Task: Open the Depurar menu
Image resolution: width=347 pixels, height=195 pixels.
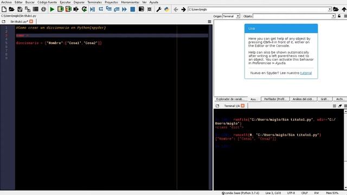Action: (x=79, y=2)
